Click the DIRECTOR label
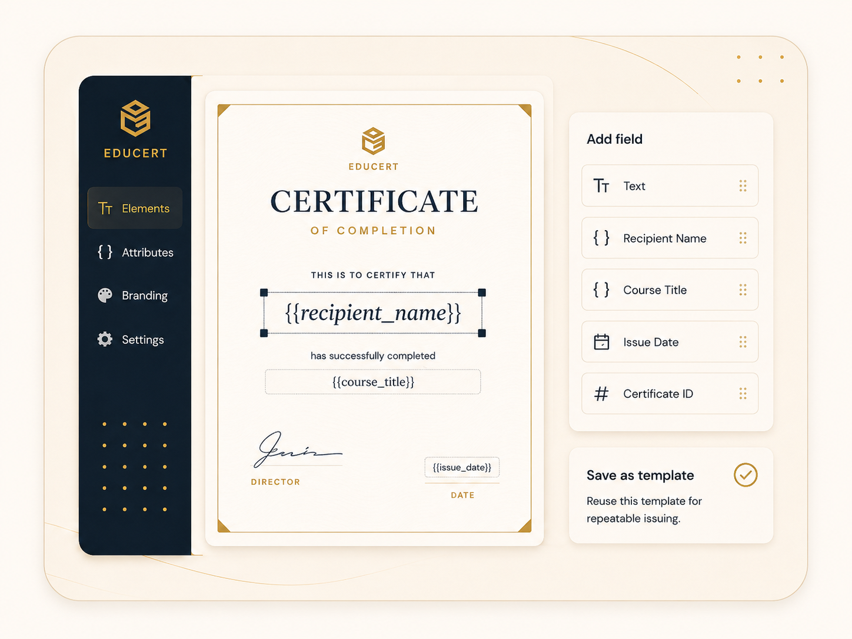Screen dimensions: 852x639 pos(275,482)
